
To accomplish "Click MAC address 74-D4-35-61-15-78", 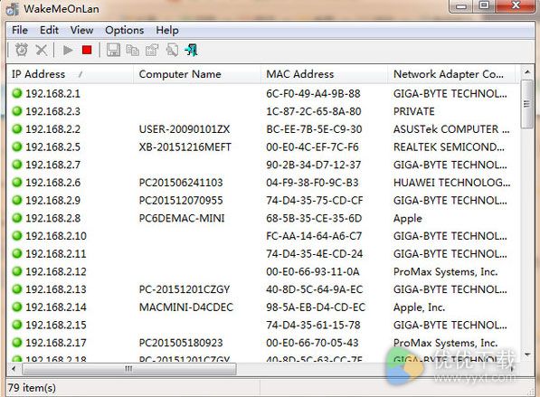I will click(x=313, y=325).
